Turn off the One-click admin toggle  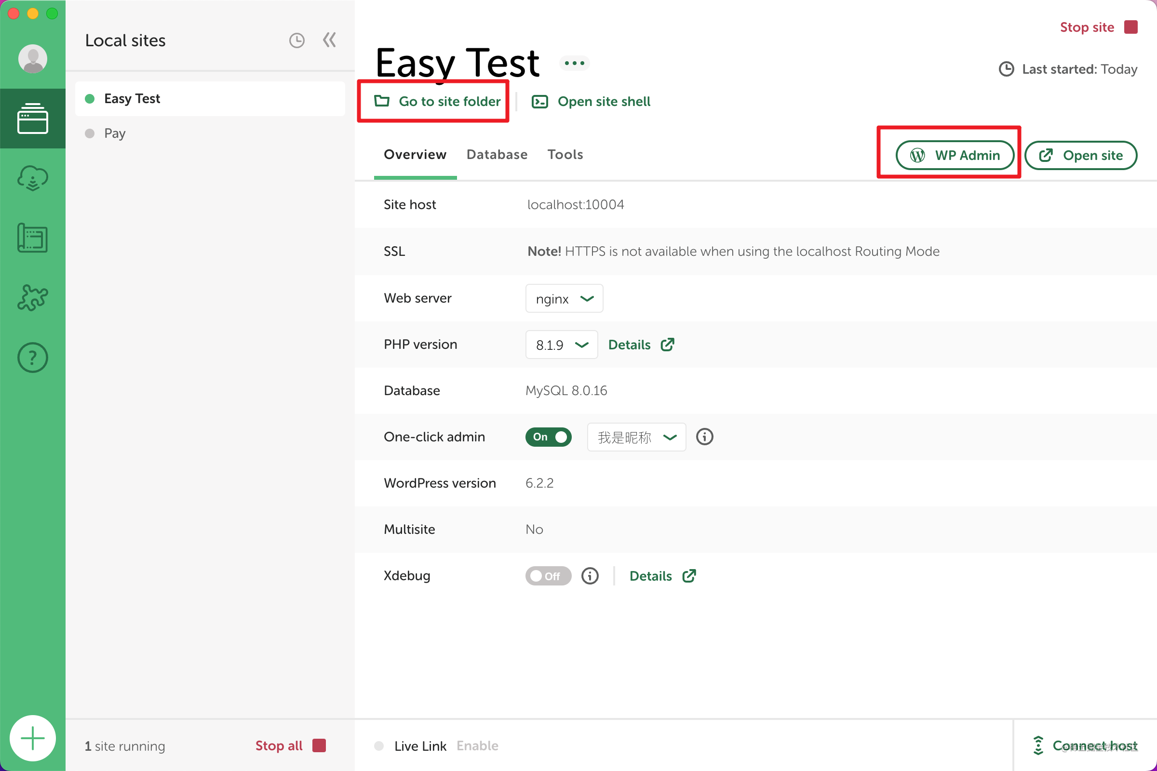[548, 437]
